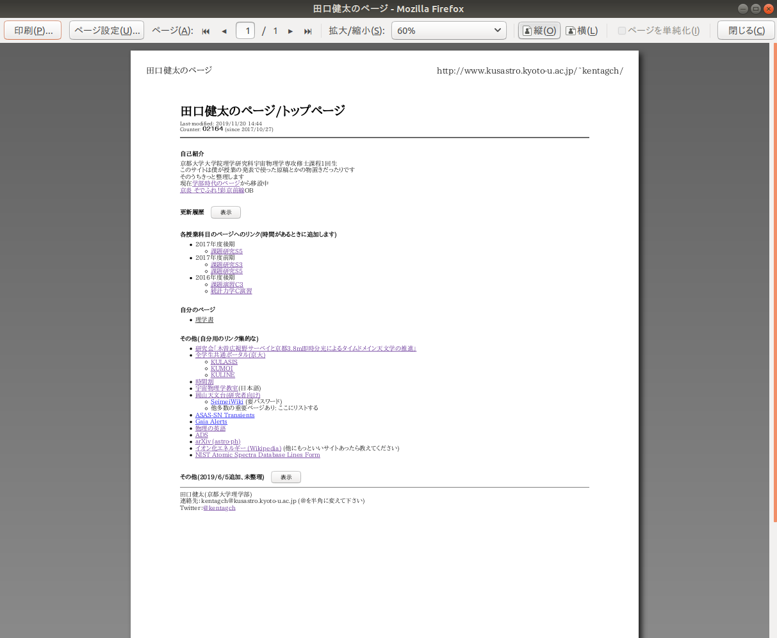Click the contact email kentagch＠kusastro.kyoto-u.ac.jp text

click(249, 501)
